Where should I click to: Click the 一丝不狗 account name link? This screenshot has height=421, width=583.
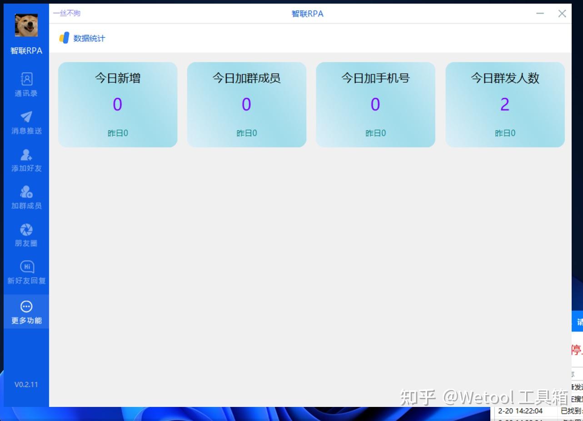(66, 13)
